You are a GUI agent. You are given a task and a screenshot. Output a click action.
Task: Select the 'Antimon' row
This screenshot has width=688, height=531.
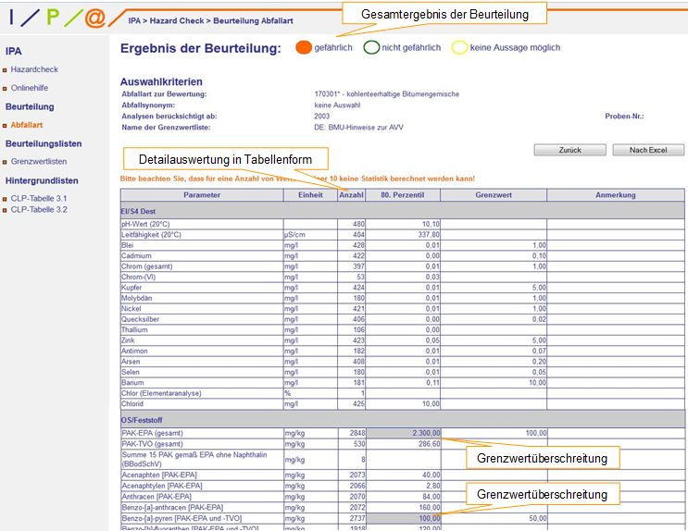pyautogui.click(x=403, y=351)
